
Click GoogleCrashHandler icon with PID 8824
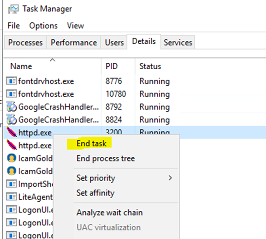click(11, 119)
